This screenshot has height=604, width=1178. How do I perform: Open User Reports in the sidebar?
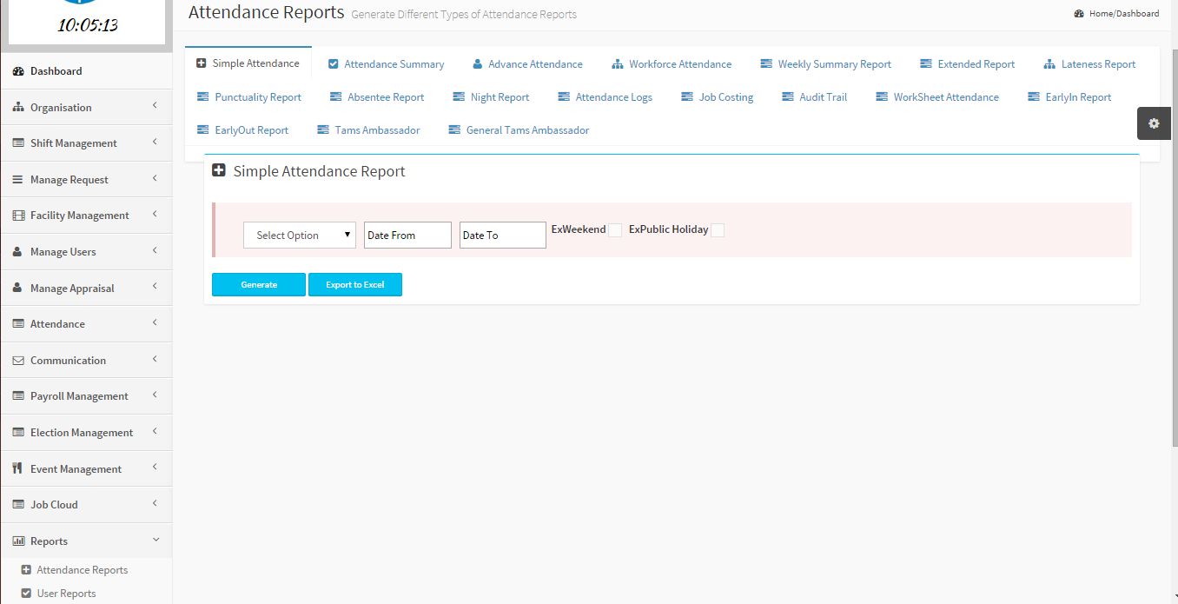pos(66,594)
